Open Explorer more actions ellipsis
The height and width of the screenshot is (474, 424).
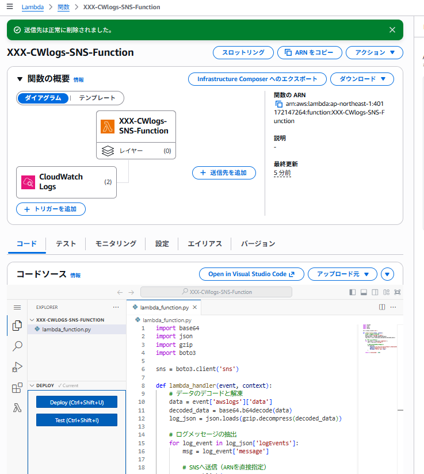pyautogui.click(x=116, y=307)
